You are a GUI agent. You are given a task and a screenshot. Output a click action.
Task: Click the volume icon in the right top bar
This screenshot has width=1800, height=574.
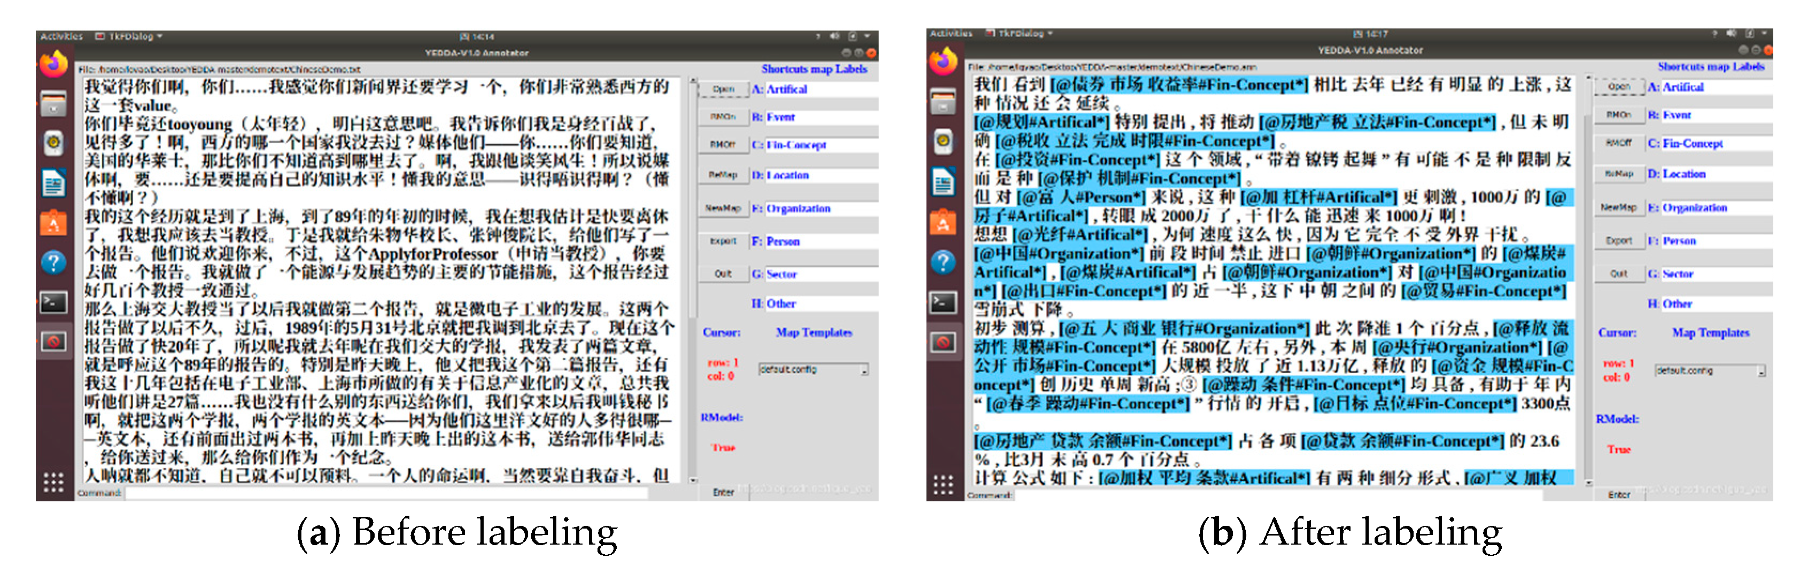(1730, 34)
